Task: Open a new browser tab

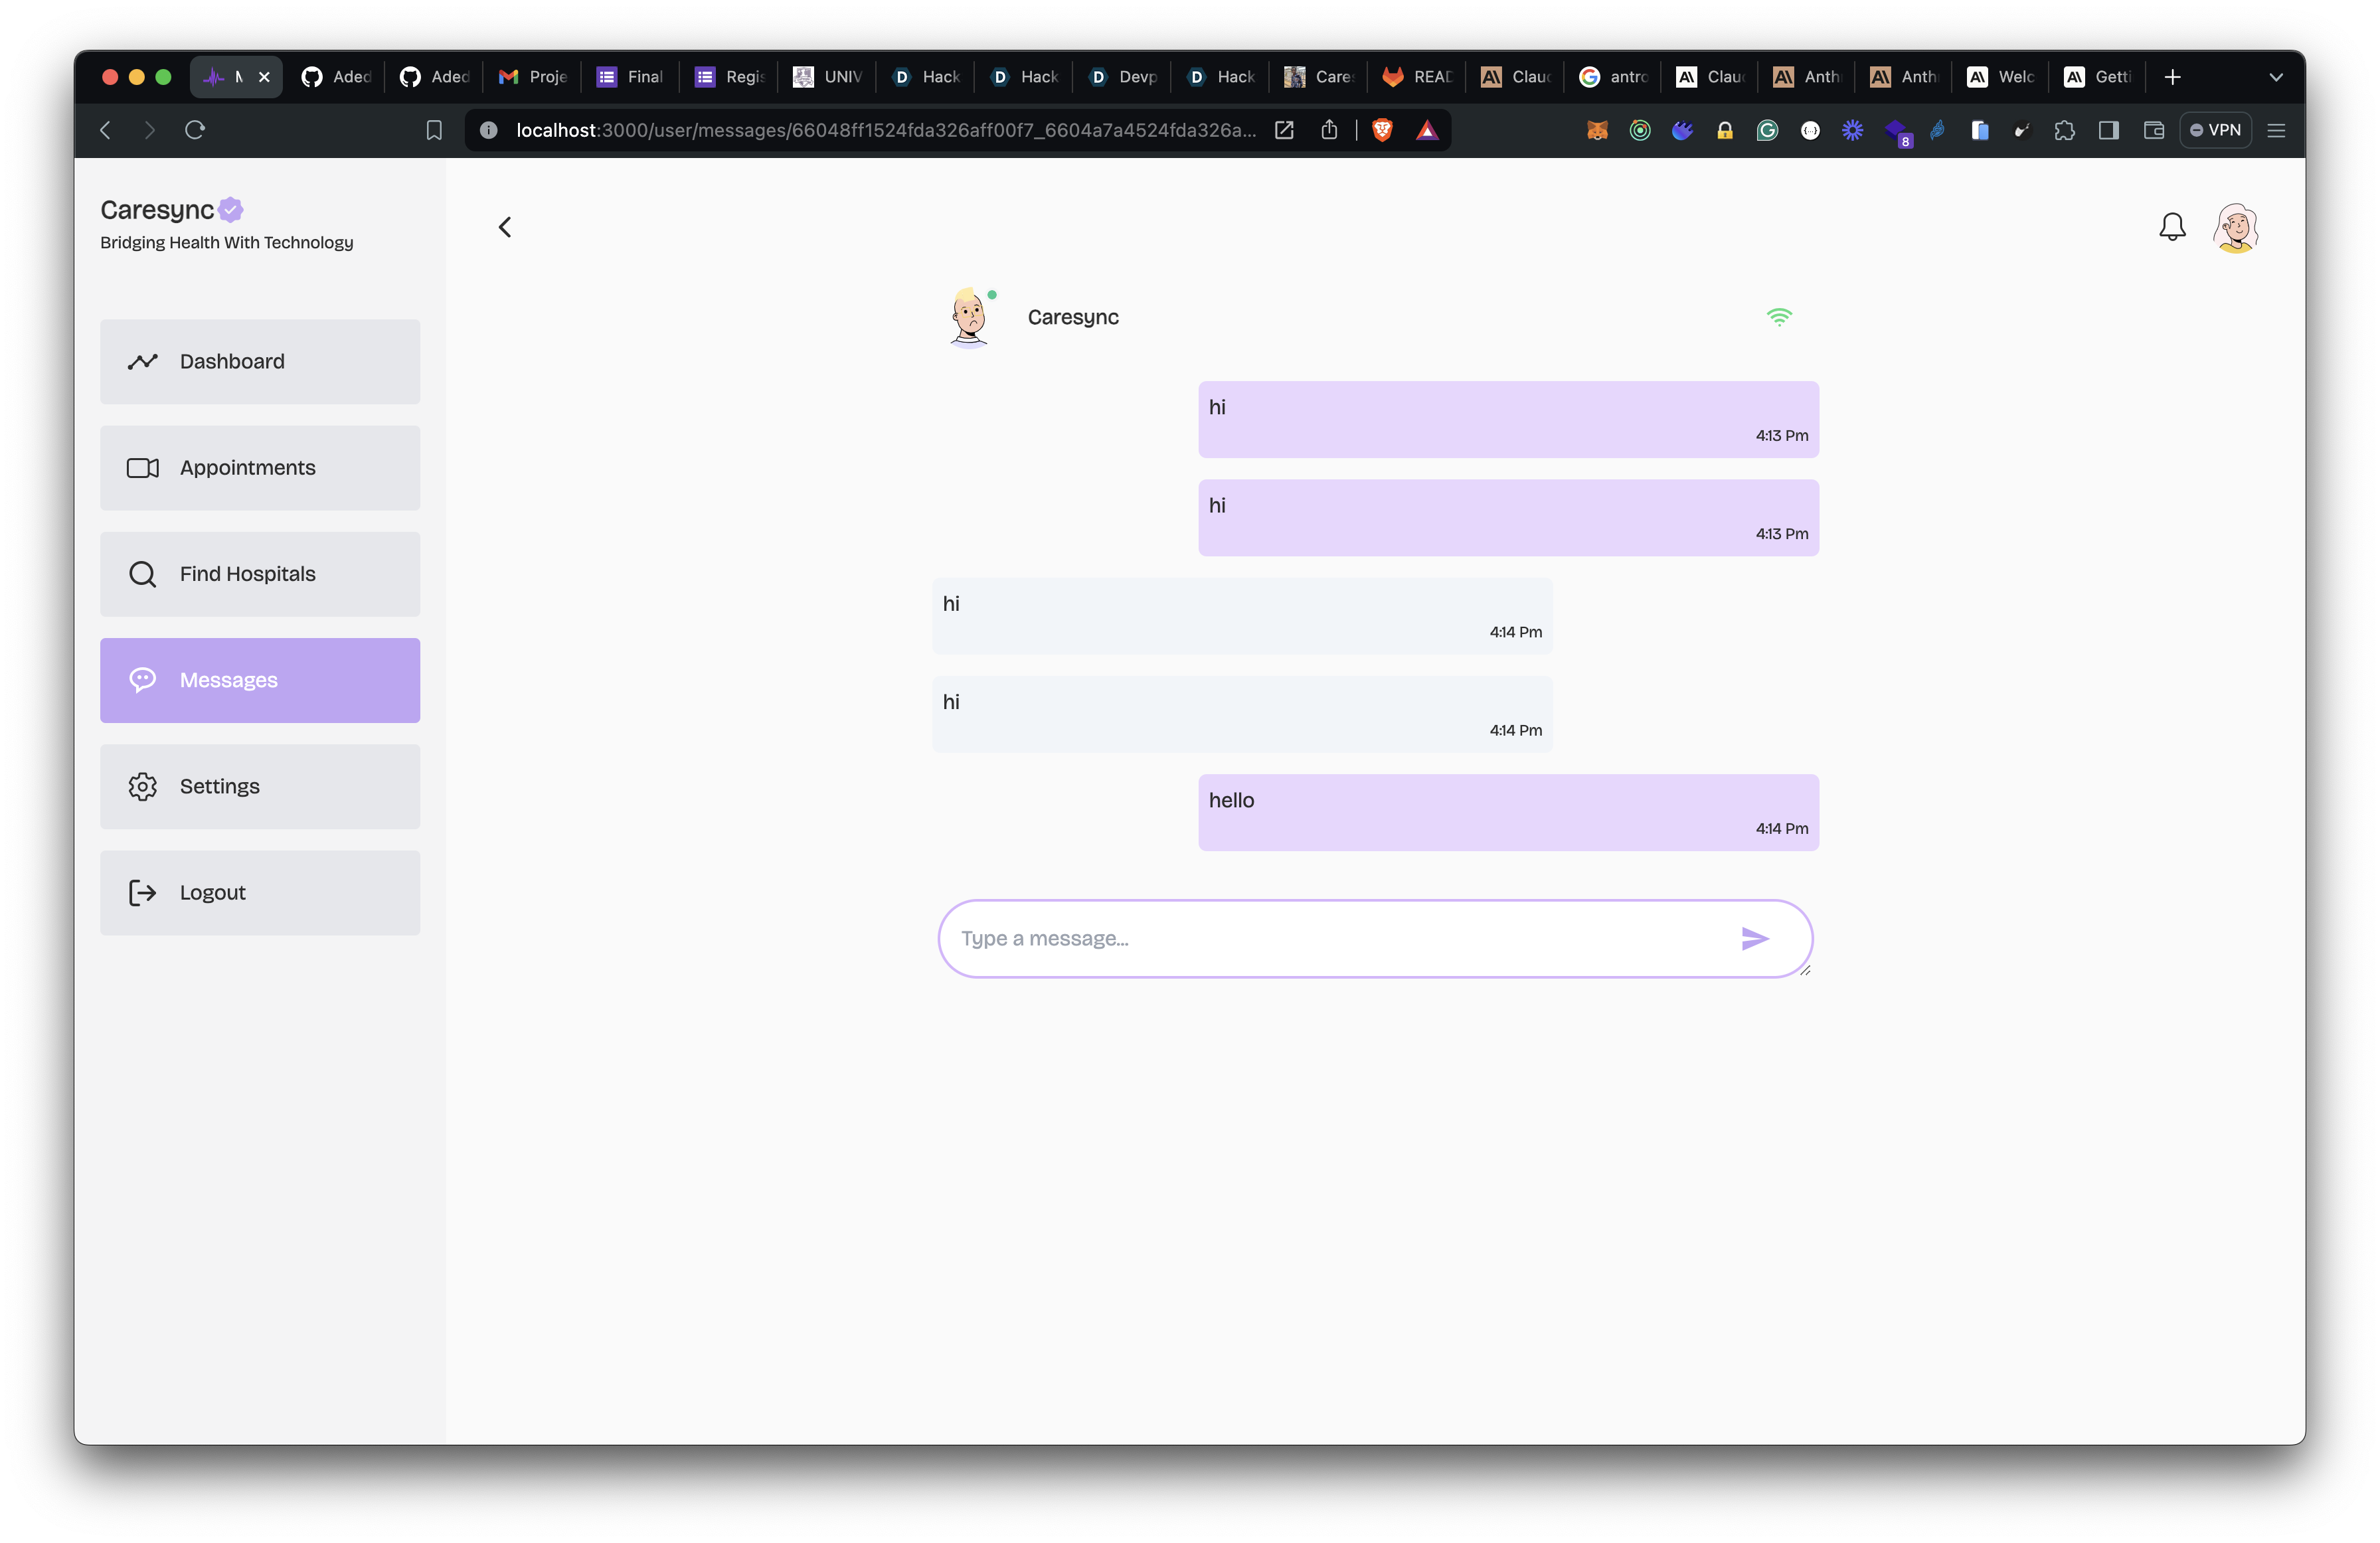Action: coord(2172,77)
